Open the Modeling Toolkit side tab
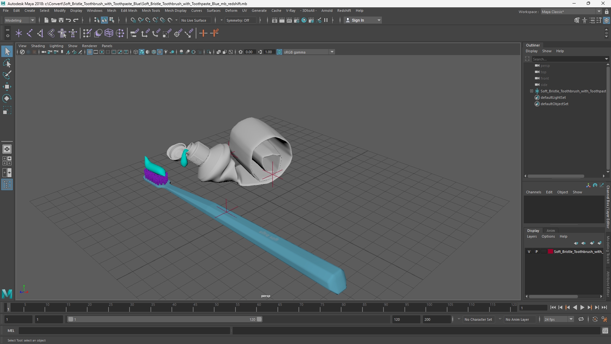Image resolution: width=611 pixels, height=344 pixels. [x=608, y=250]
